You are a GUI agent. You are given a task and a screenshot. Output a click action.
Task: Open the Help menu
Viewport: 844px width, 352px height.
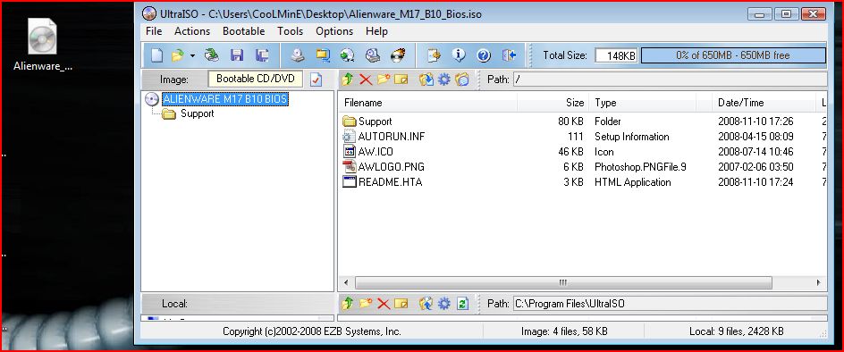click(376, 31)
